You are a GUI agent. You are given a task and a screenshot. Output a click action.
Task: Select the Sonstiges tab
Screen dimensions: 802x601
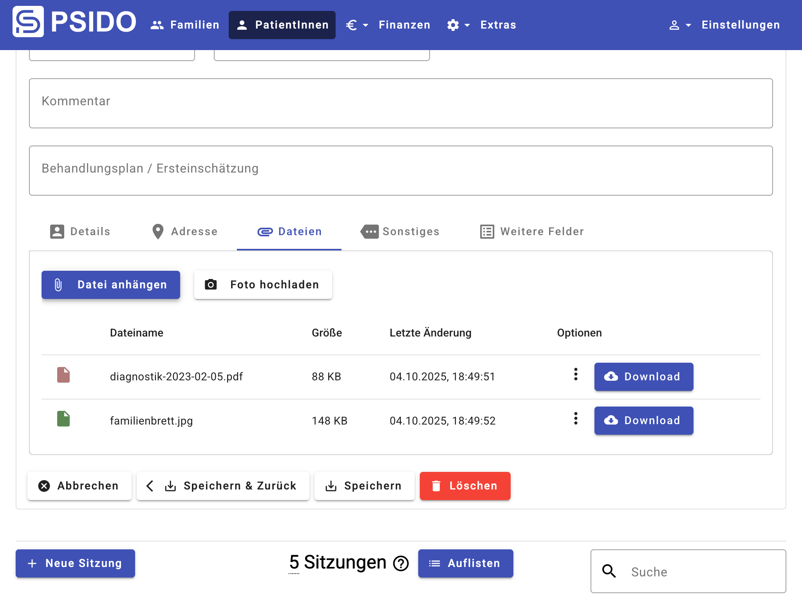coord(400,232)
